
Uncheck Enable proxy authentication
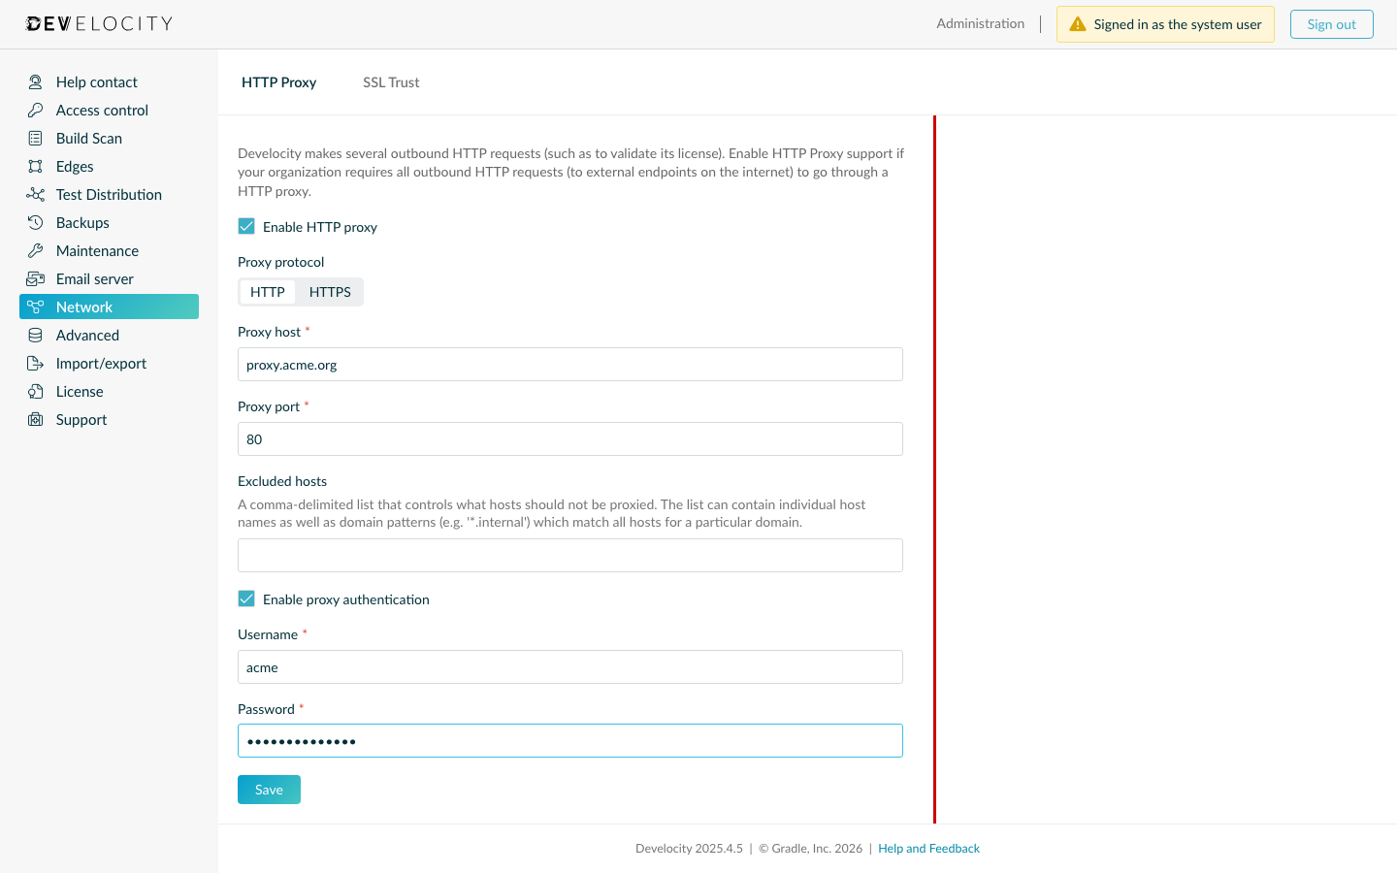pyautogui.click(x=246, y=598)
